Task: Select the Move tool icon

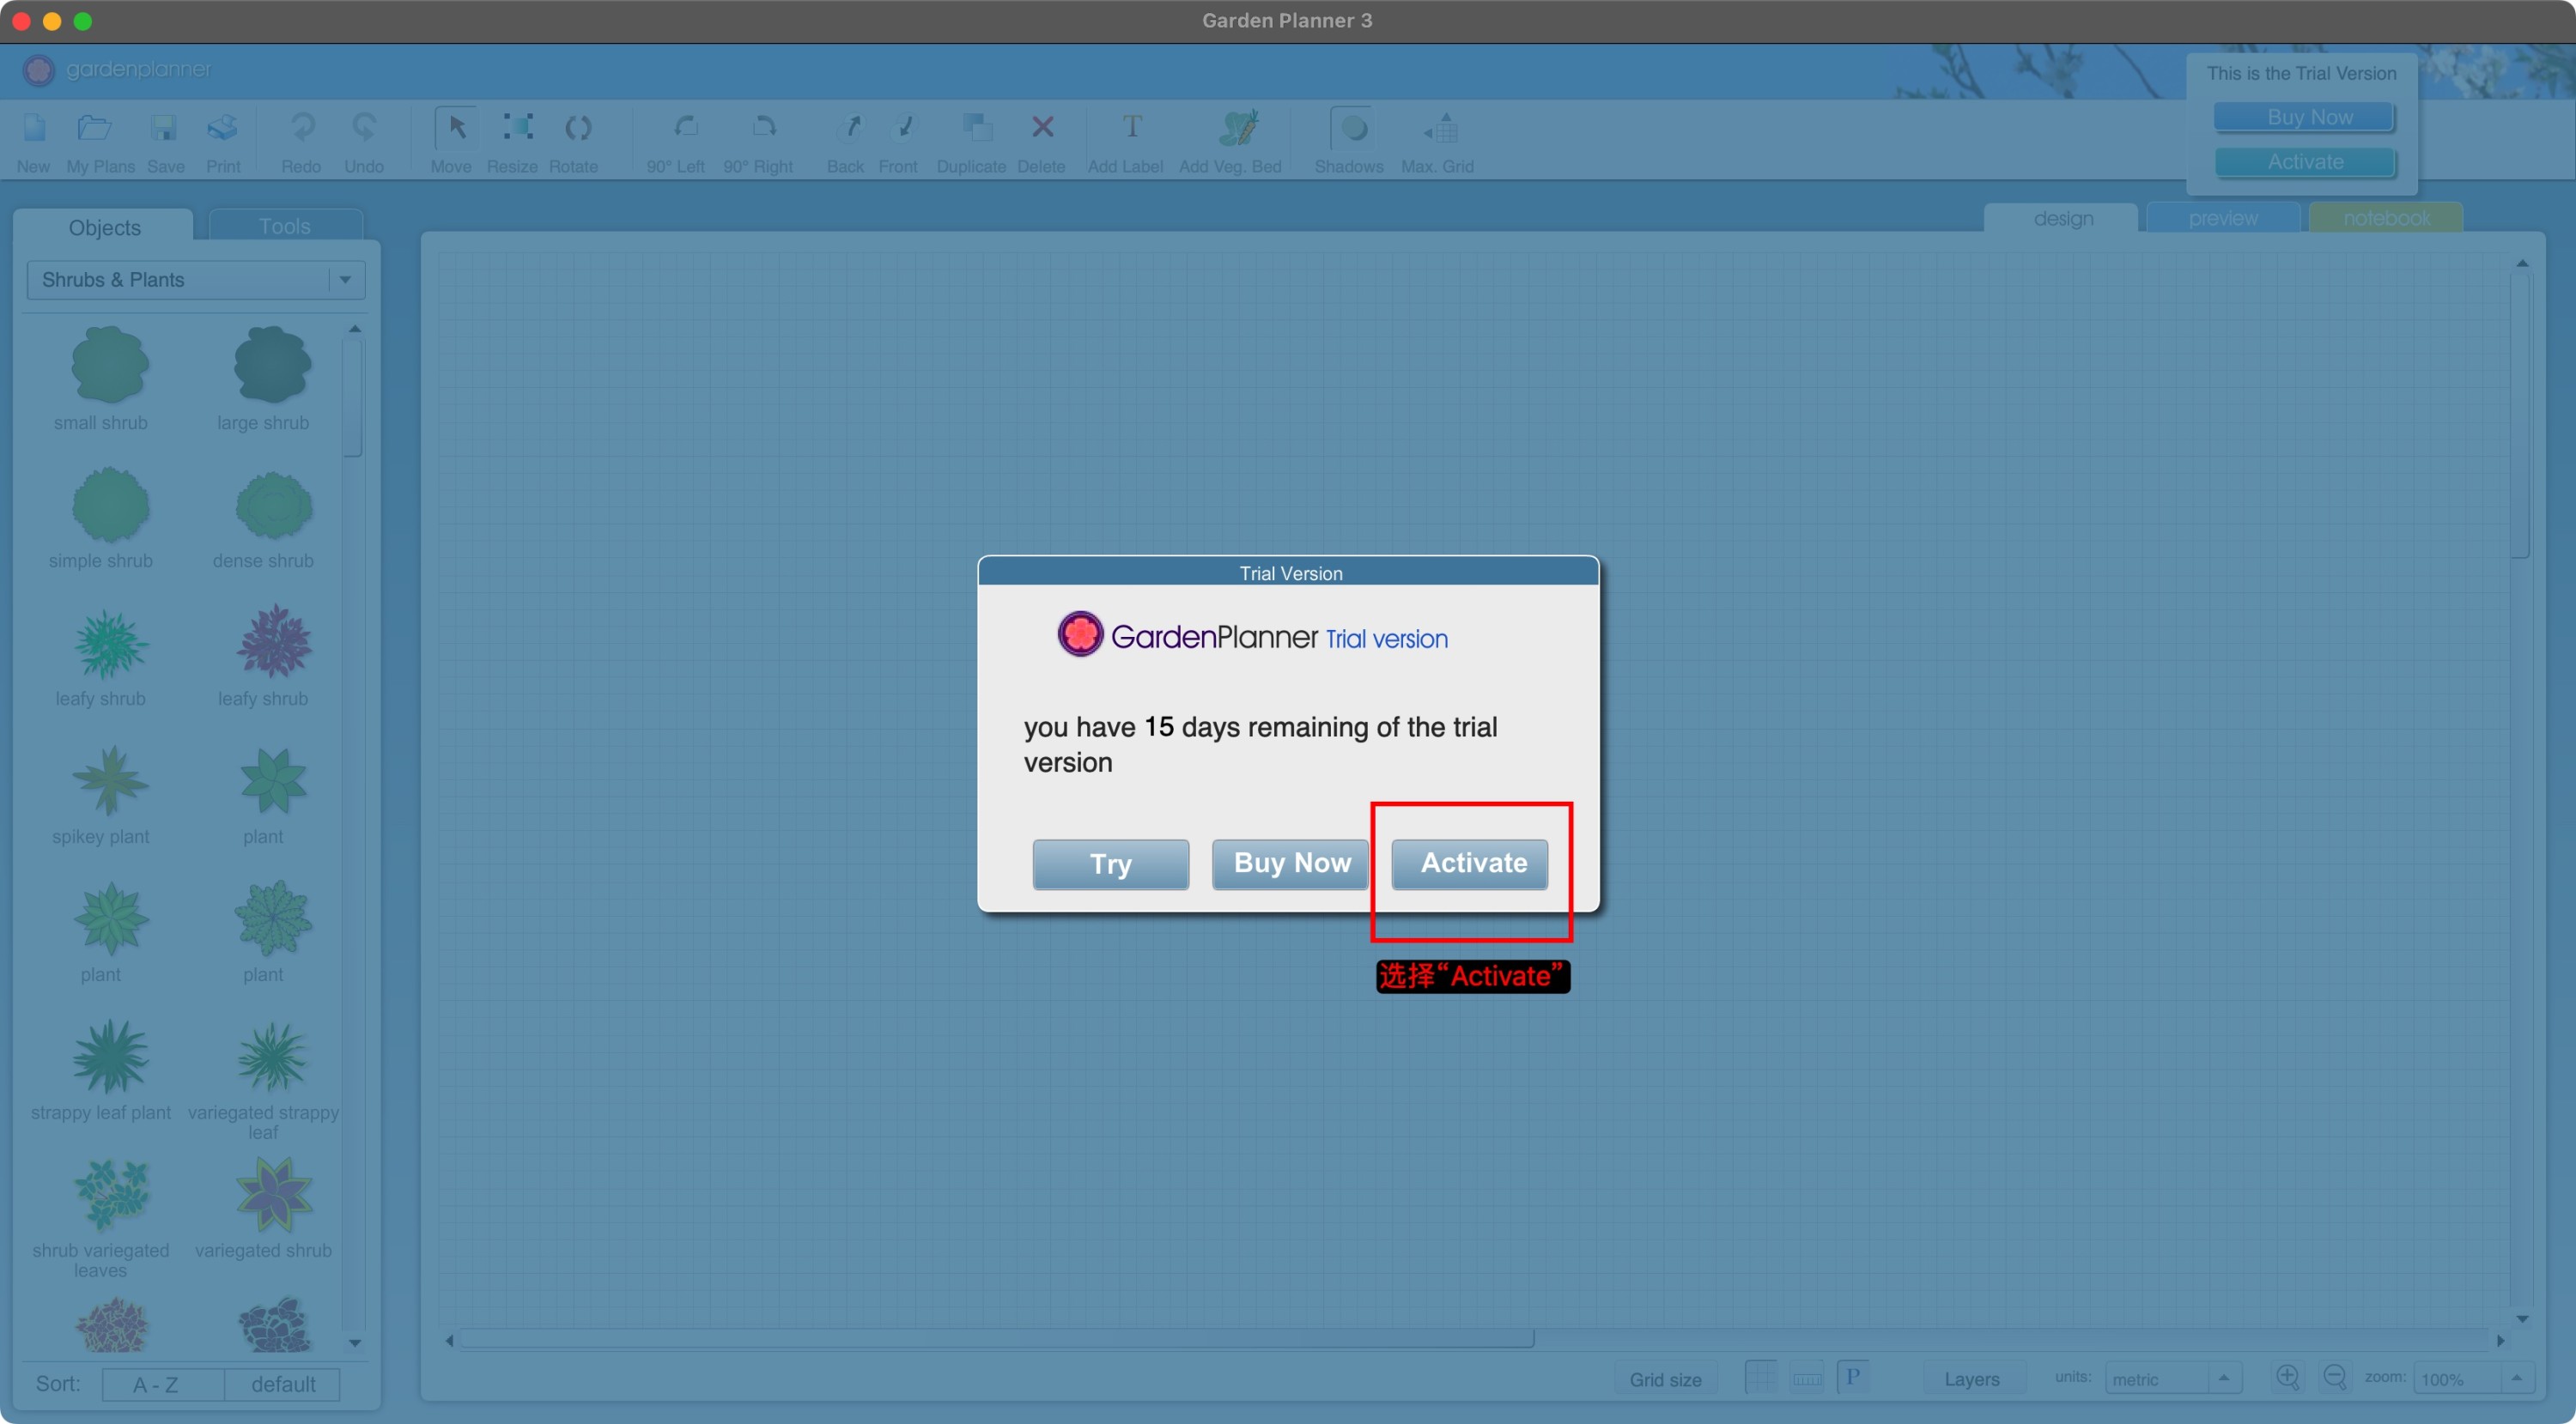Action: click(x=455, y=128)
